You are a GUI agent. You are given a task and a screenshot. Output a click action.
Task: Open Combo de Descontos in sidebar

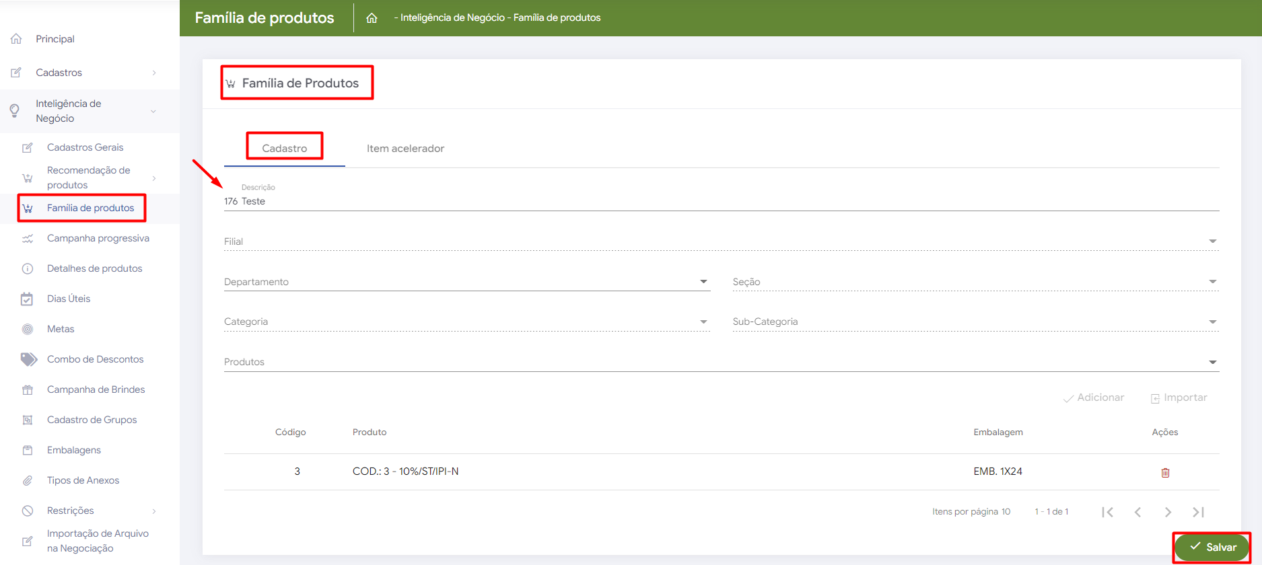95,359
